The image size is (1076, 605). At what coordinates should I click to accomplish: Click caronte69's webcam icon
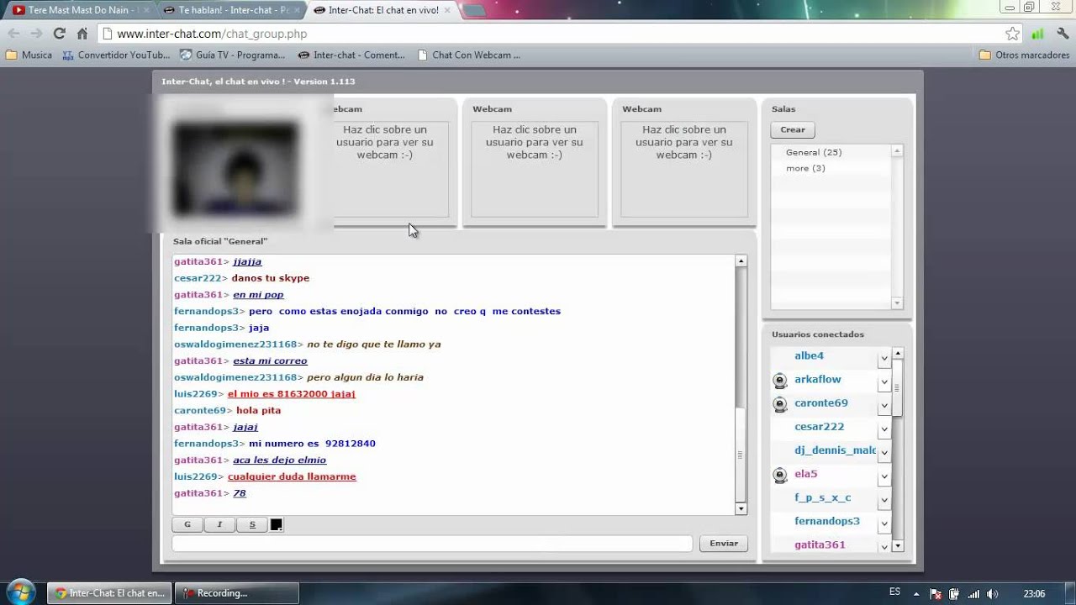click(x=780, y=404)
